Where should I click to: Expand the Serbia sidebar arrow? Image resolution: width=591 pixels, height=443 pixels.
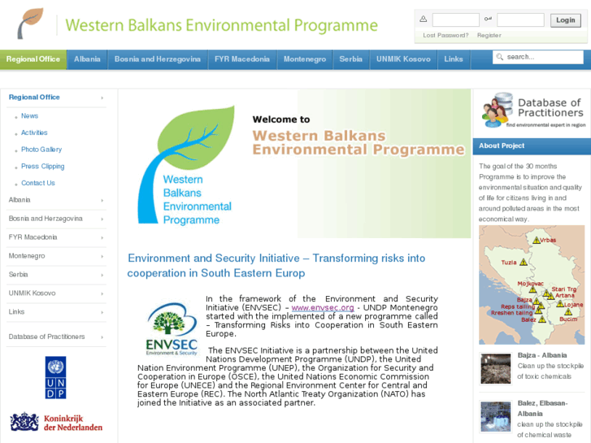coord(102,276)
